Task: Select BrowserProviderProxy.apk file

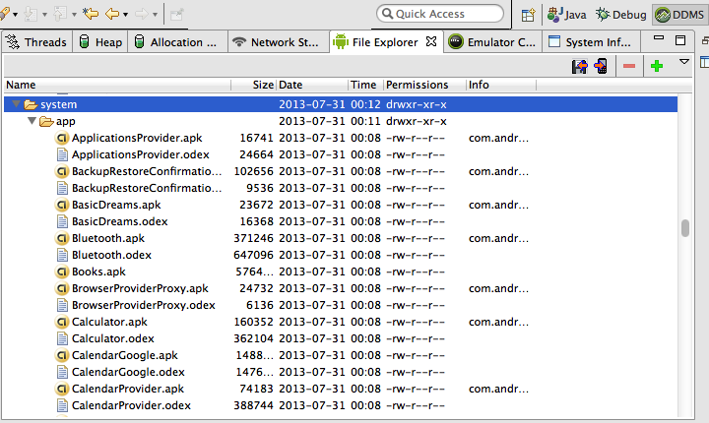Action: click(140, 288)
